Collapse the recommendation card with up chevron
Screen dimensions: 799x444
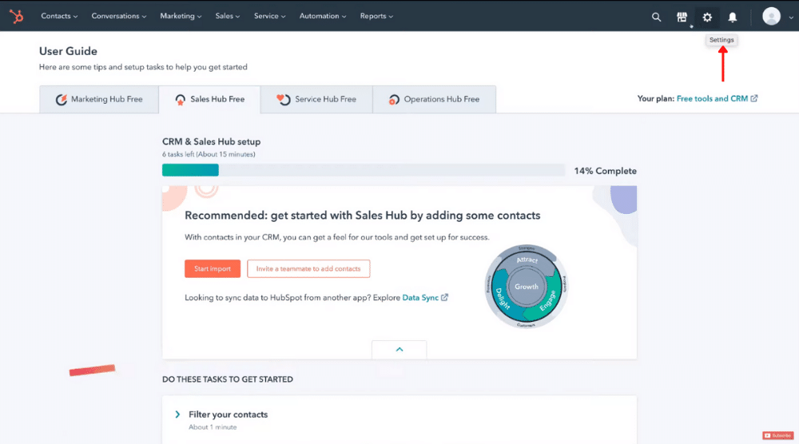point(399,349)
